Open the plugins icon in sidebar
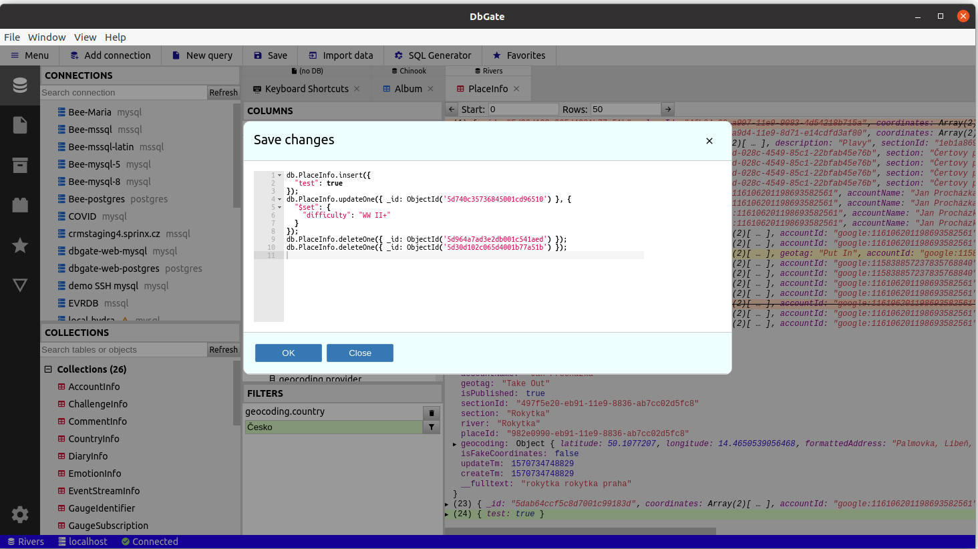Viewport: 978px width, 549px height. (20, 205)
